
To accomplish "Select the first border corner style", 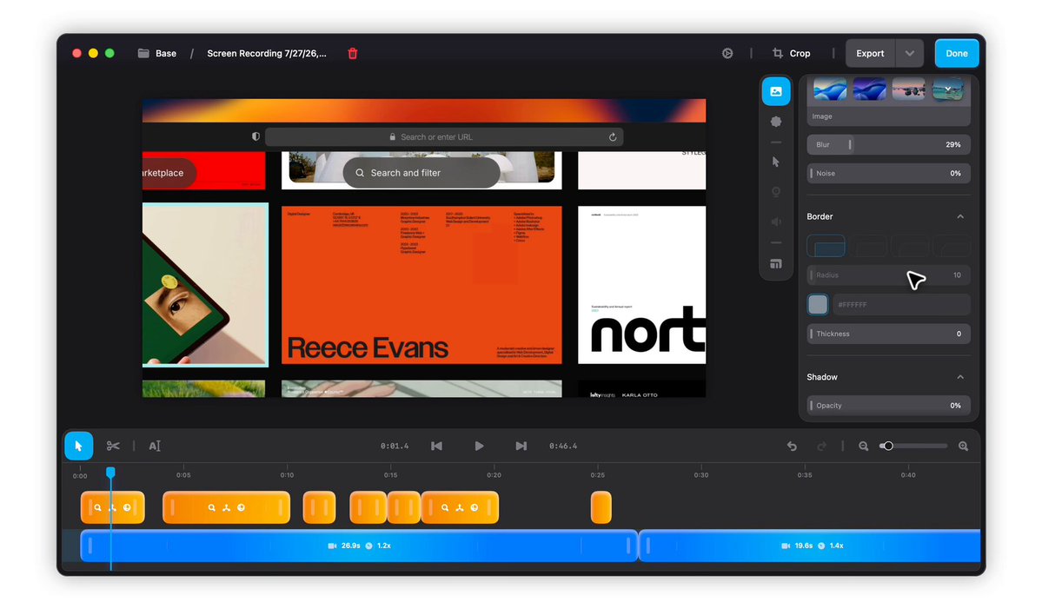I will click(826, 246).
